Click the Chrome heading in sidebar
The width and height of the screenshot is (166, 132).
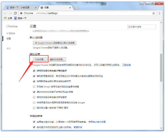12,26
